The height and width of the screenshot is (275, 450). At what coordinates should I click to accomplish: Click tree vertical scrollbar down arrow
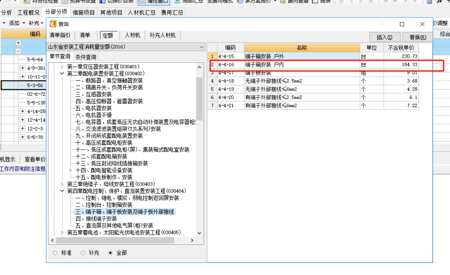199,234
